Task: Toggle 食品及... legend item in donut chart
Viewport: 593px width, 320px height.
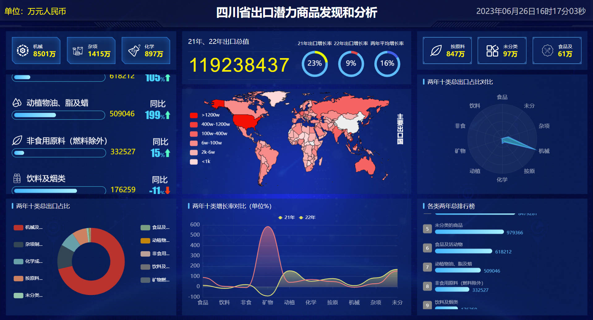Action: [x=155, y=227]
